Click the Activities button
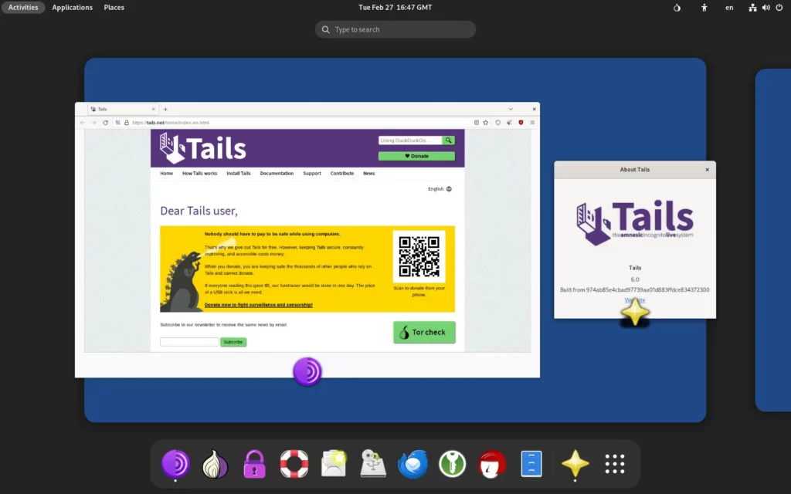The width and height of the screenshot is (791, 494). tap(23, 8)
